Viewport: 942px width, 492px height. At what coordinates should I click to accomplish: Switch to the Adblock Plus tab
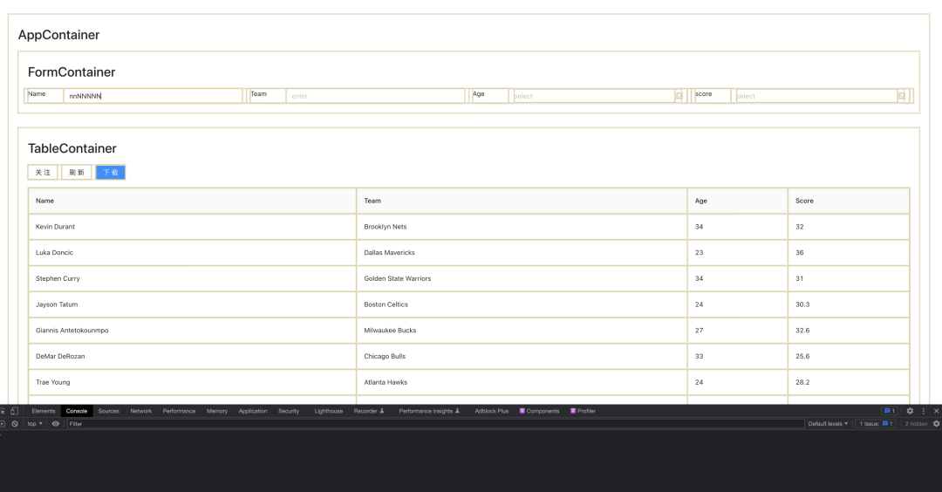click(x=491, y=411)
